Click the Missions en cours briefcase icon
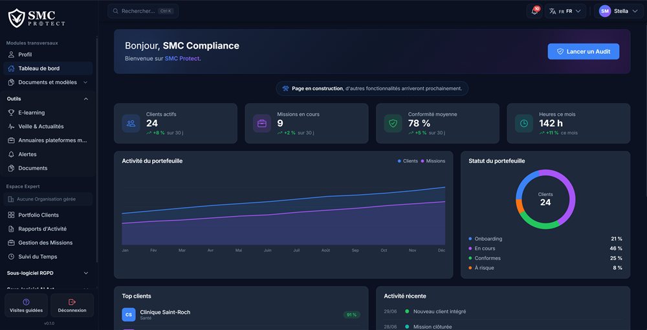The image size is (647, 330). [262, 124]
